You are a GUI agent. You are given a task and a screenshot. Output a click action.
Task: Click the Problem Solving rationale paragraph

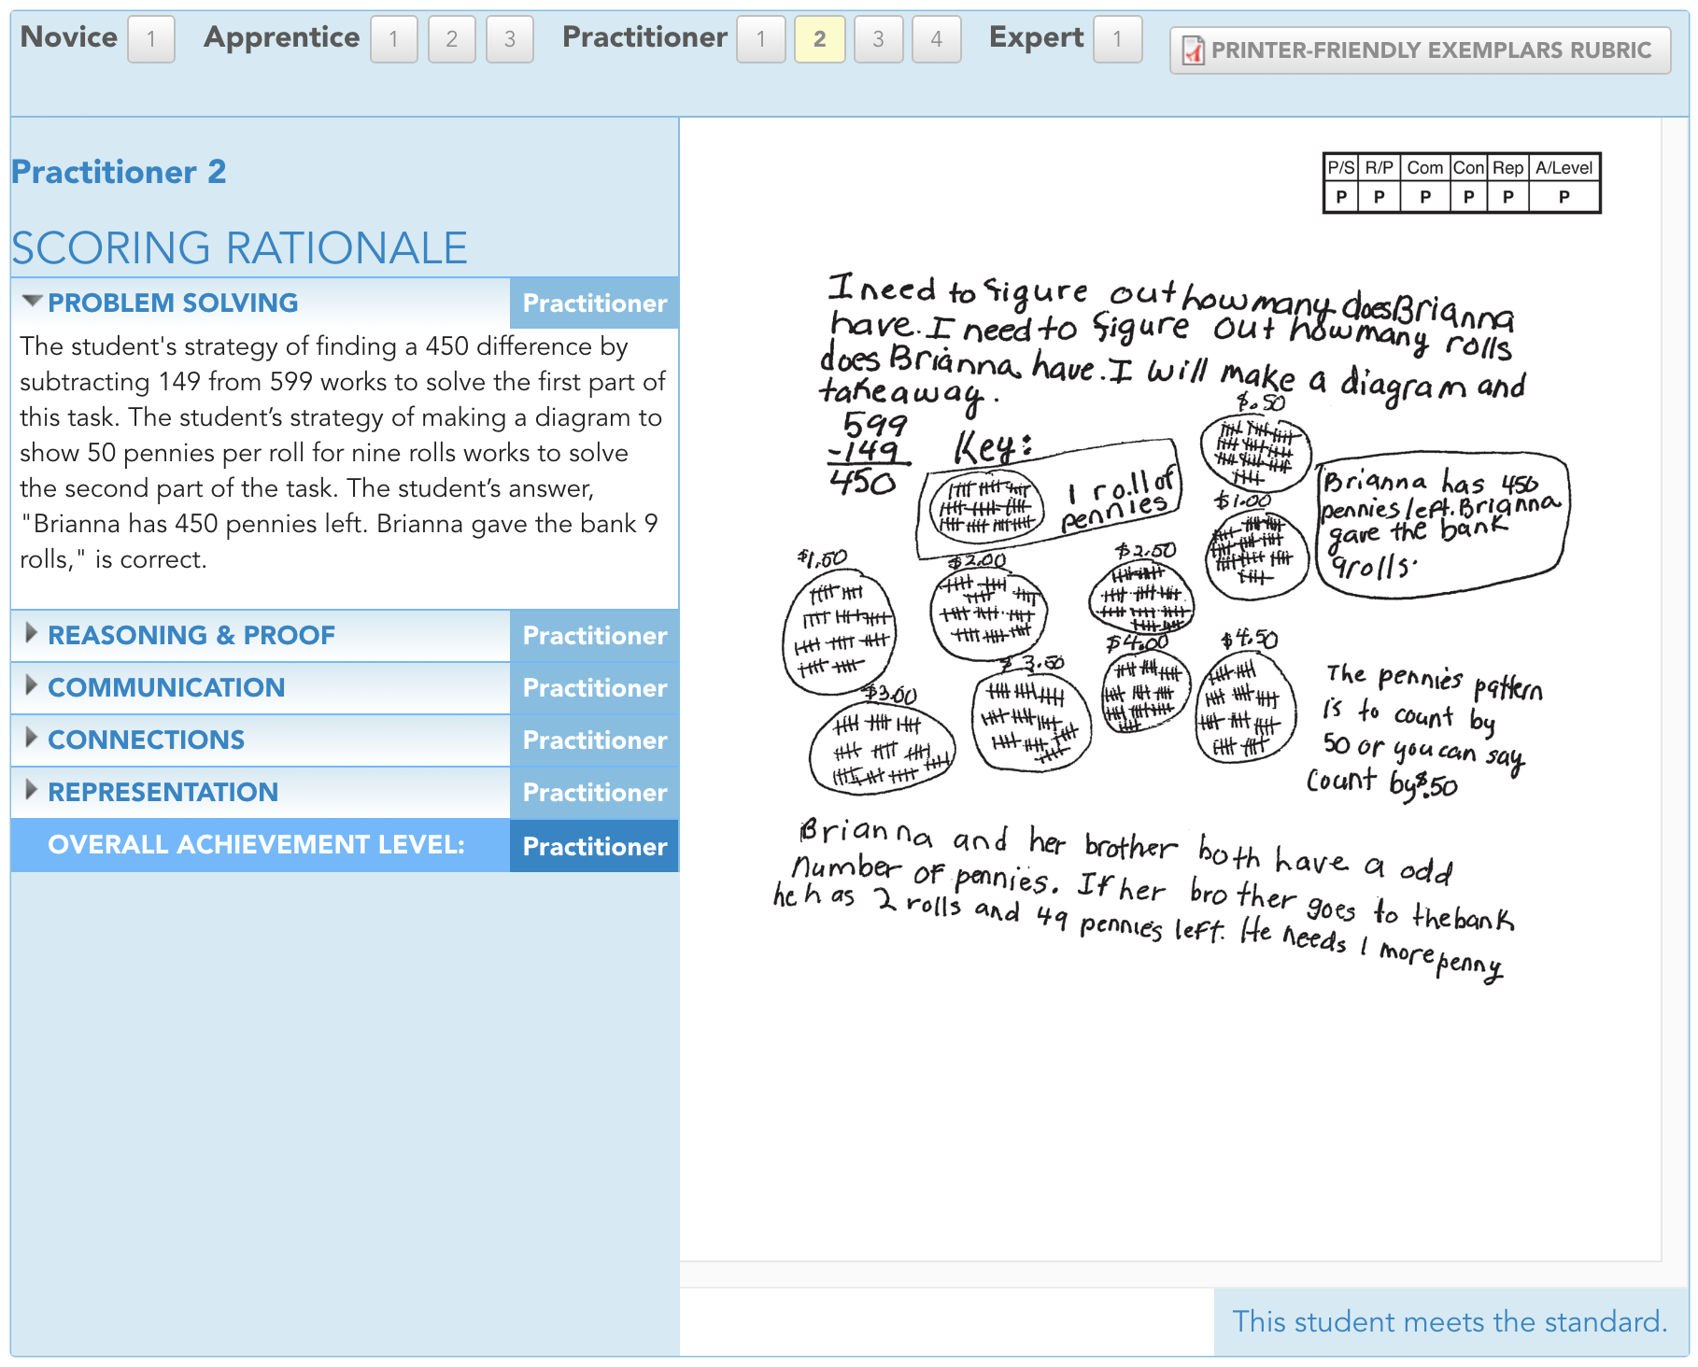pyautogui.click(x=342, y=453)
